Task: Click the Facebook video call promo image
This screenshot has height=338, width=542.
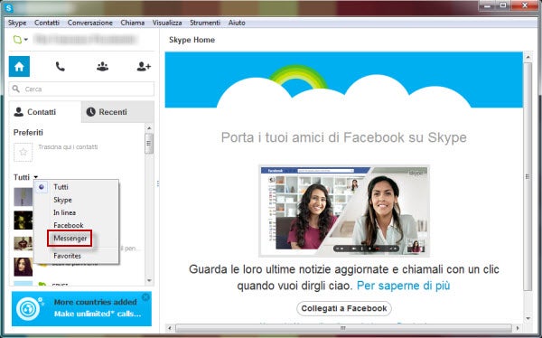Action: coord(344,211)
